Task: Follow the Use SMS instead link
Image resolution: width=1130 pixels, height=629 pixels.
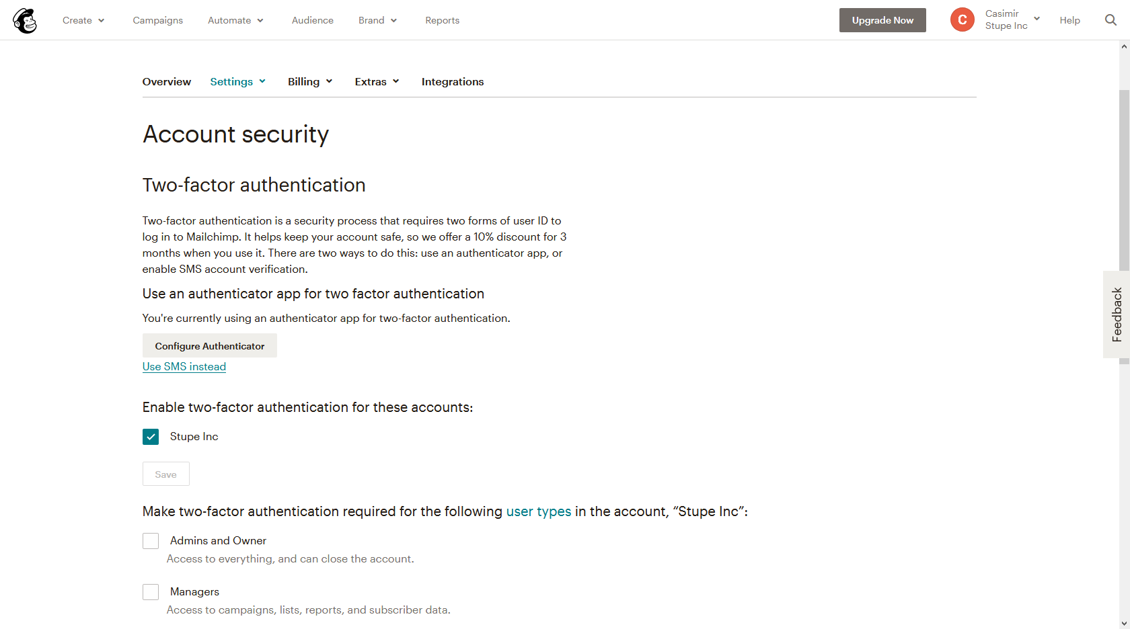Action: tap(184, 367)
